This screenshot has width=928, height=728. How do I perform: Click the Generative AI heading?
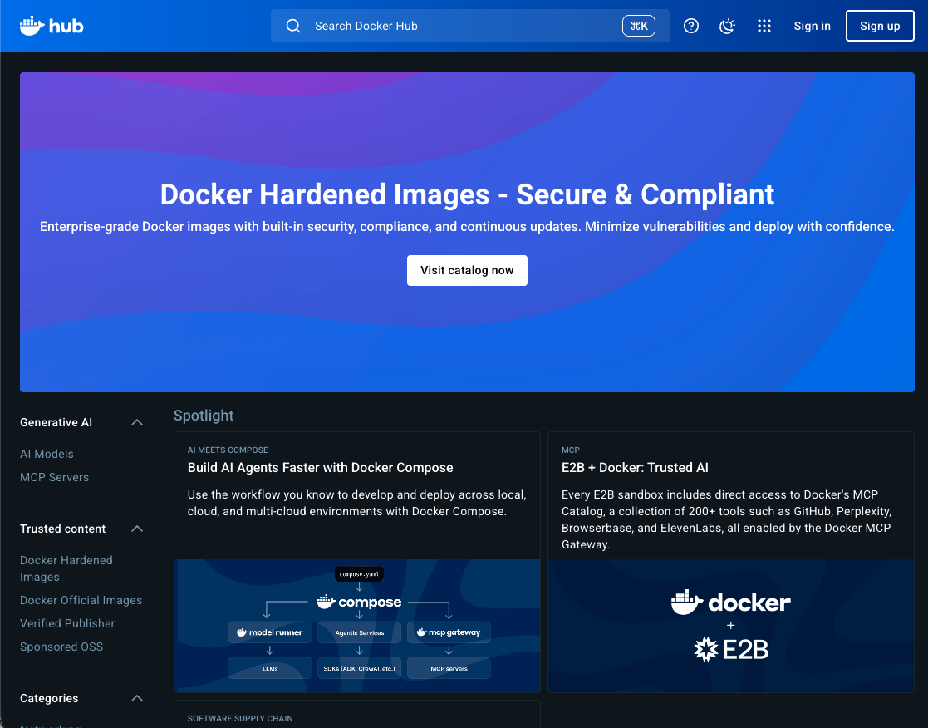(56, 423)
